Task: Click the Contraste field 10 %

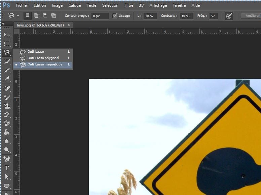Action: coord(186,16)
